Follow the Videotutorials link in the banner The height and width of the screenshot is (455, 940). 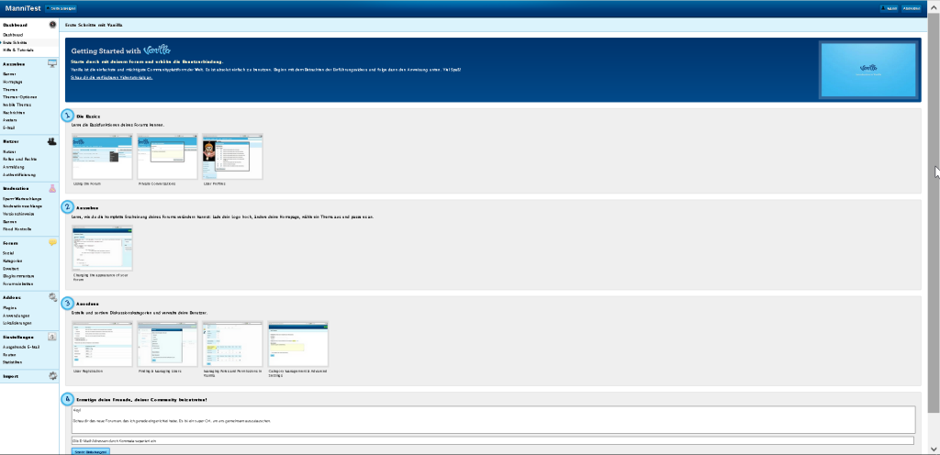[x=111, y=78]
